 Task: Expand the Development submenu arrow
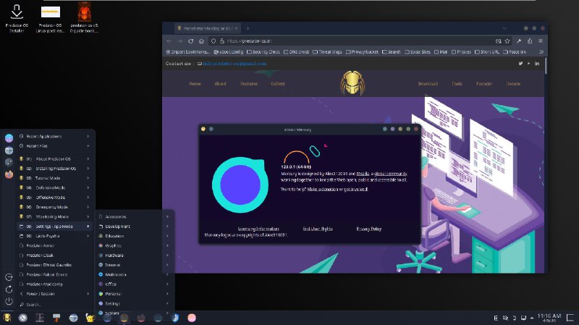tap(168, 227)
